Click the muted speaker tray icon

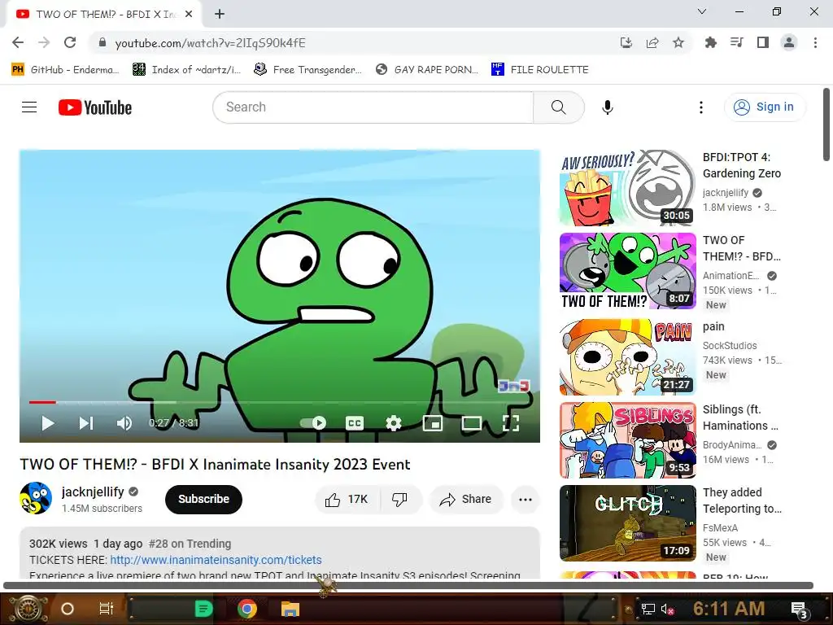[667, 610]
